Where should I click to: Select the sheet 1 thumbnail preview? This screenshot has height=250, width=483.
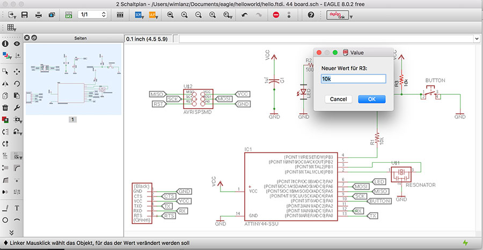point(74,79)
